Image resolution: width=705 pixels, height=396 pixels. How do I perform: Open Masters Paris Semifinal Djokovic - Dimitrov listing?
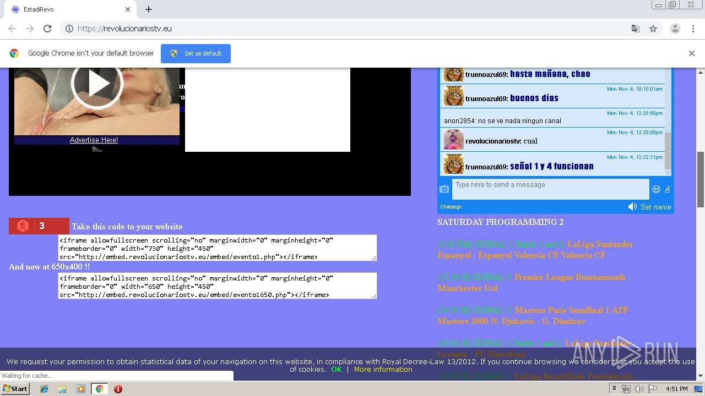pyautogui.click(x=533, y=316)
